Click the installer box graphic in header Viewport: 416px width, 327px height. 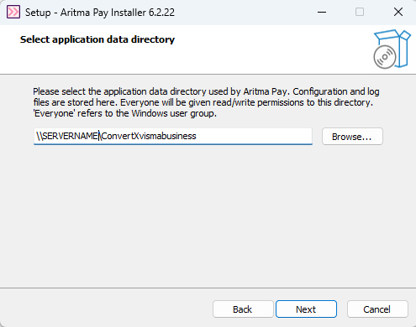[392, 49]
